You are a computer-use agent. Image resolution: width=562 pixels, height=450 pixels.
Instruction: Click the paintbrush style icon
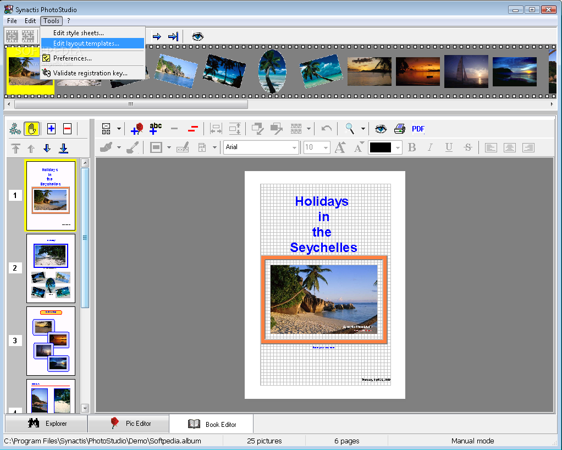(x=106, y=147)
